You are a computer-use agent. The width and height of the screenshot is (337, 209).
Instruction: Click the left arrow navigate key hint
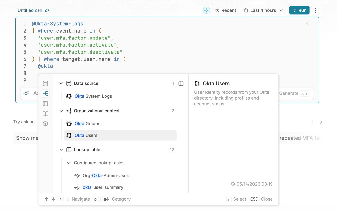pos(61,199)
